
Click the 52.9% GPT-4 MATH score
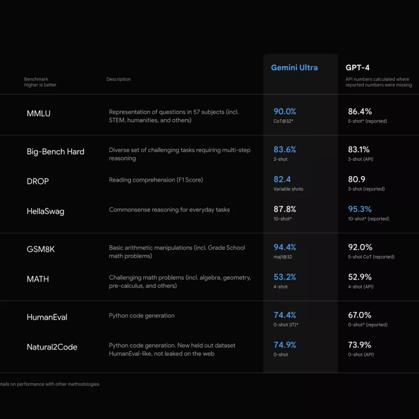[360, 277]
